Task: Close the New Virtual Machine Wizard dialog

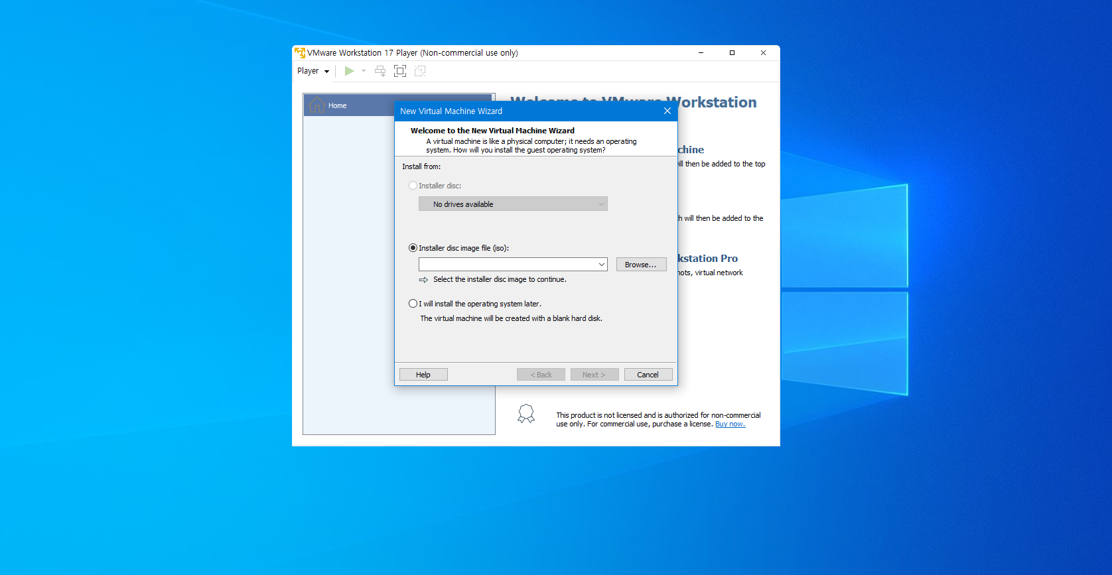Action: [x=667, y=111]
